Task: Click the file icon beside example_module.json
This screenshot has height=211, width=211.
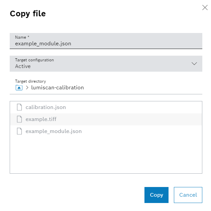Action: 19,131
